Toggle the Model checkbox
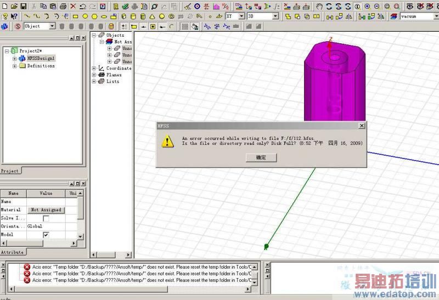 pyautogui.click(x=46, y=235)
